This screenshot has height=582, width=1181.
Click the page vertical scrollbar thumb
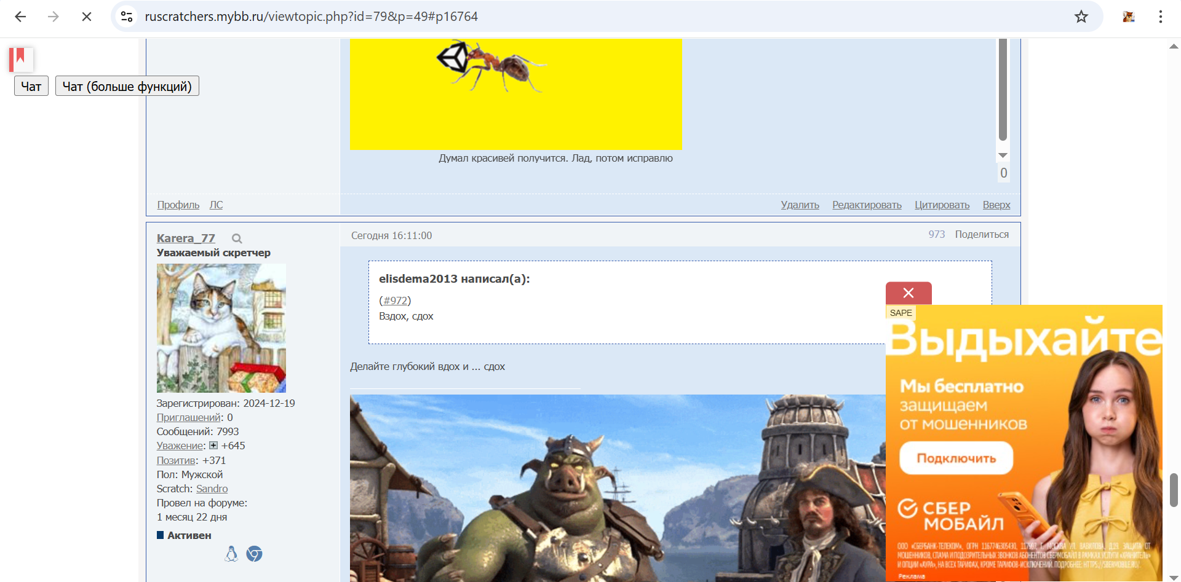click(1174, 490)
